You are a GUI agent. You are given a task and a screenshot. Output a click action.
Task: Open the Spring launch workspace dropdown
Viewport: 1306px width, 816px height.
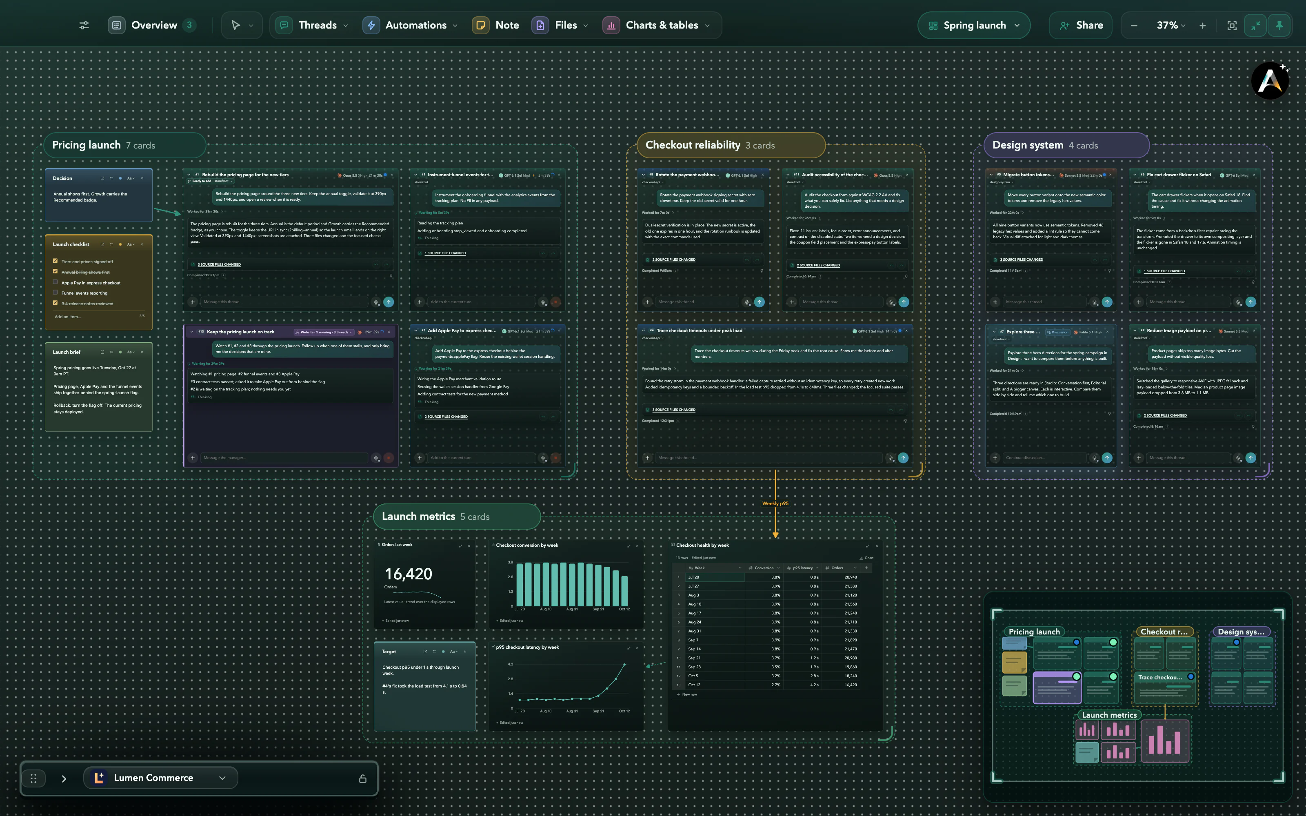click(974, 25)
